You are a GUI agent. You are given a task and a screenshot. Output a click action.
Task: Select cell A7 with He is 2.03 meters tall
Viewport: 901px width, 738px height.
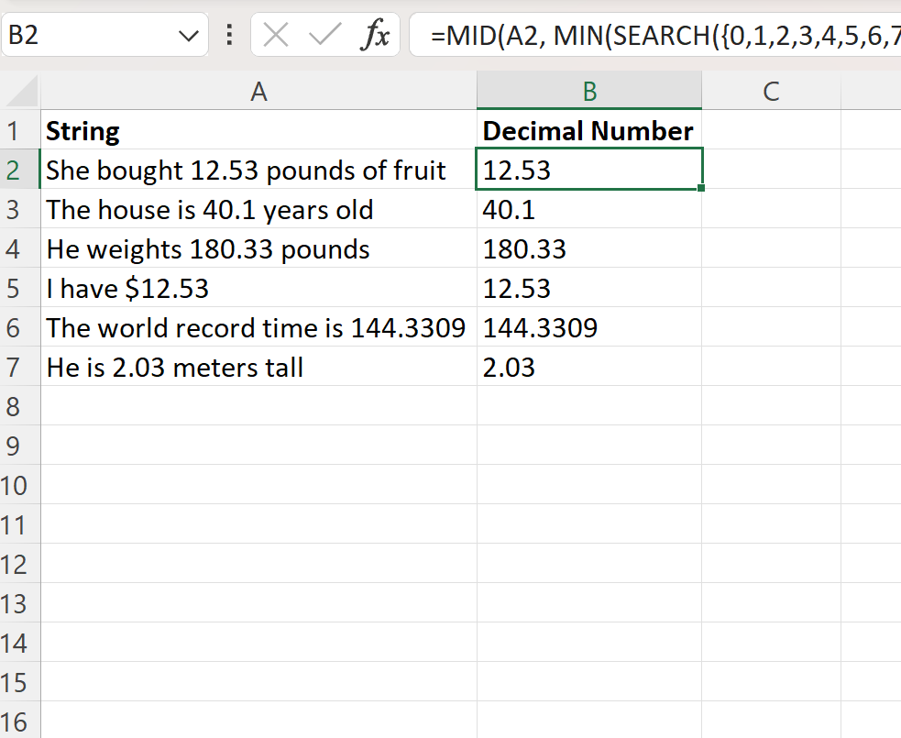point(259,367)
